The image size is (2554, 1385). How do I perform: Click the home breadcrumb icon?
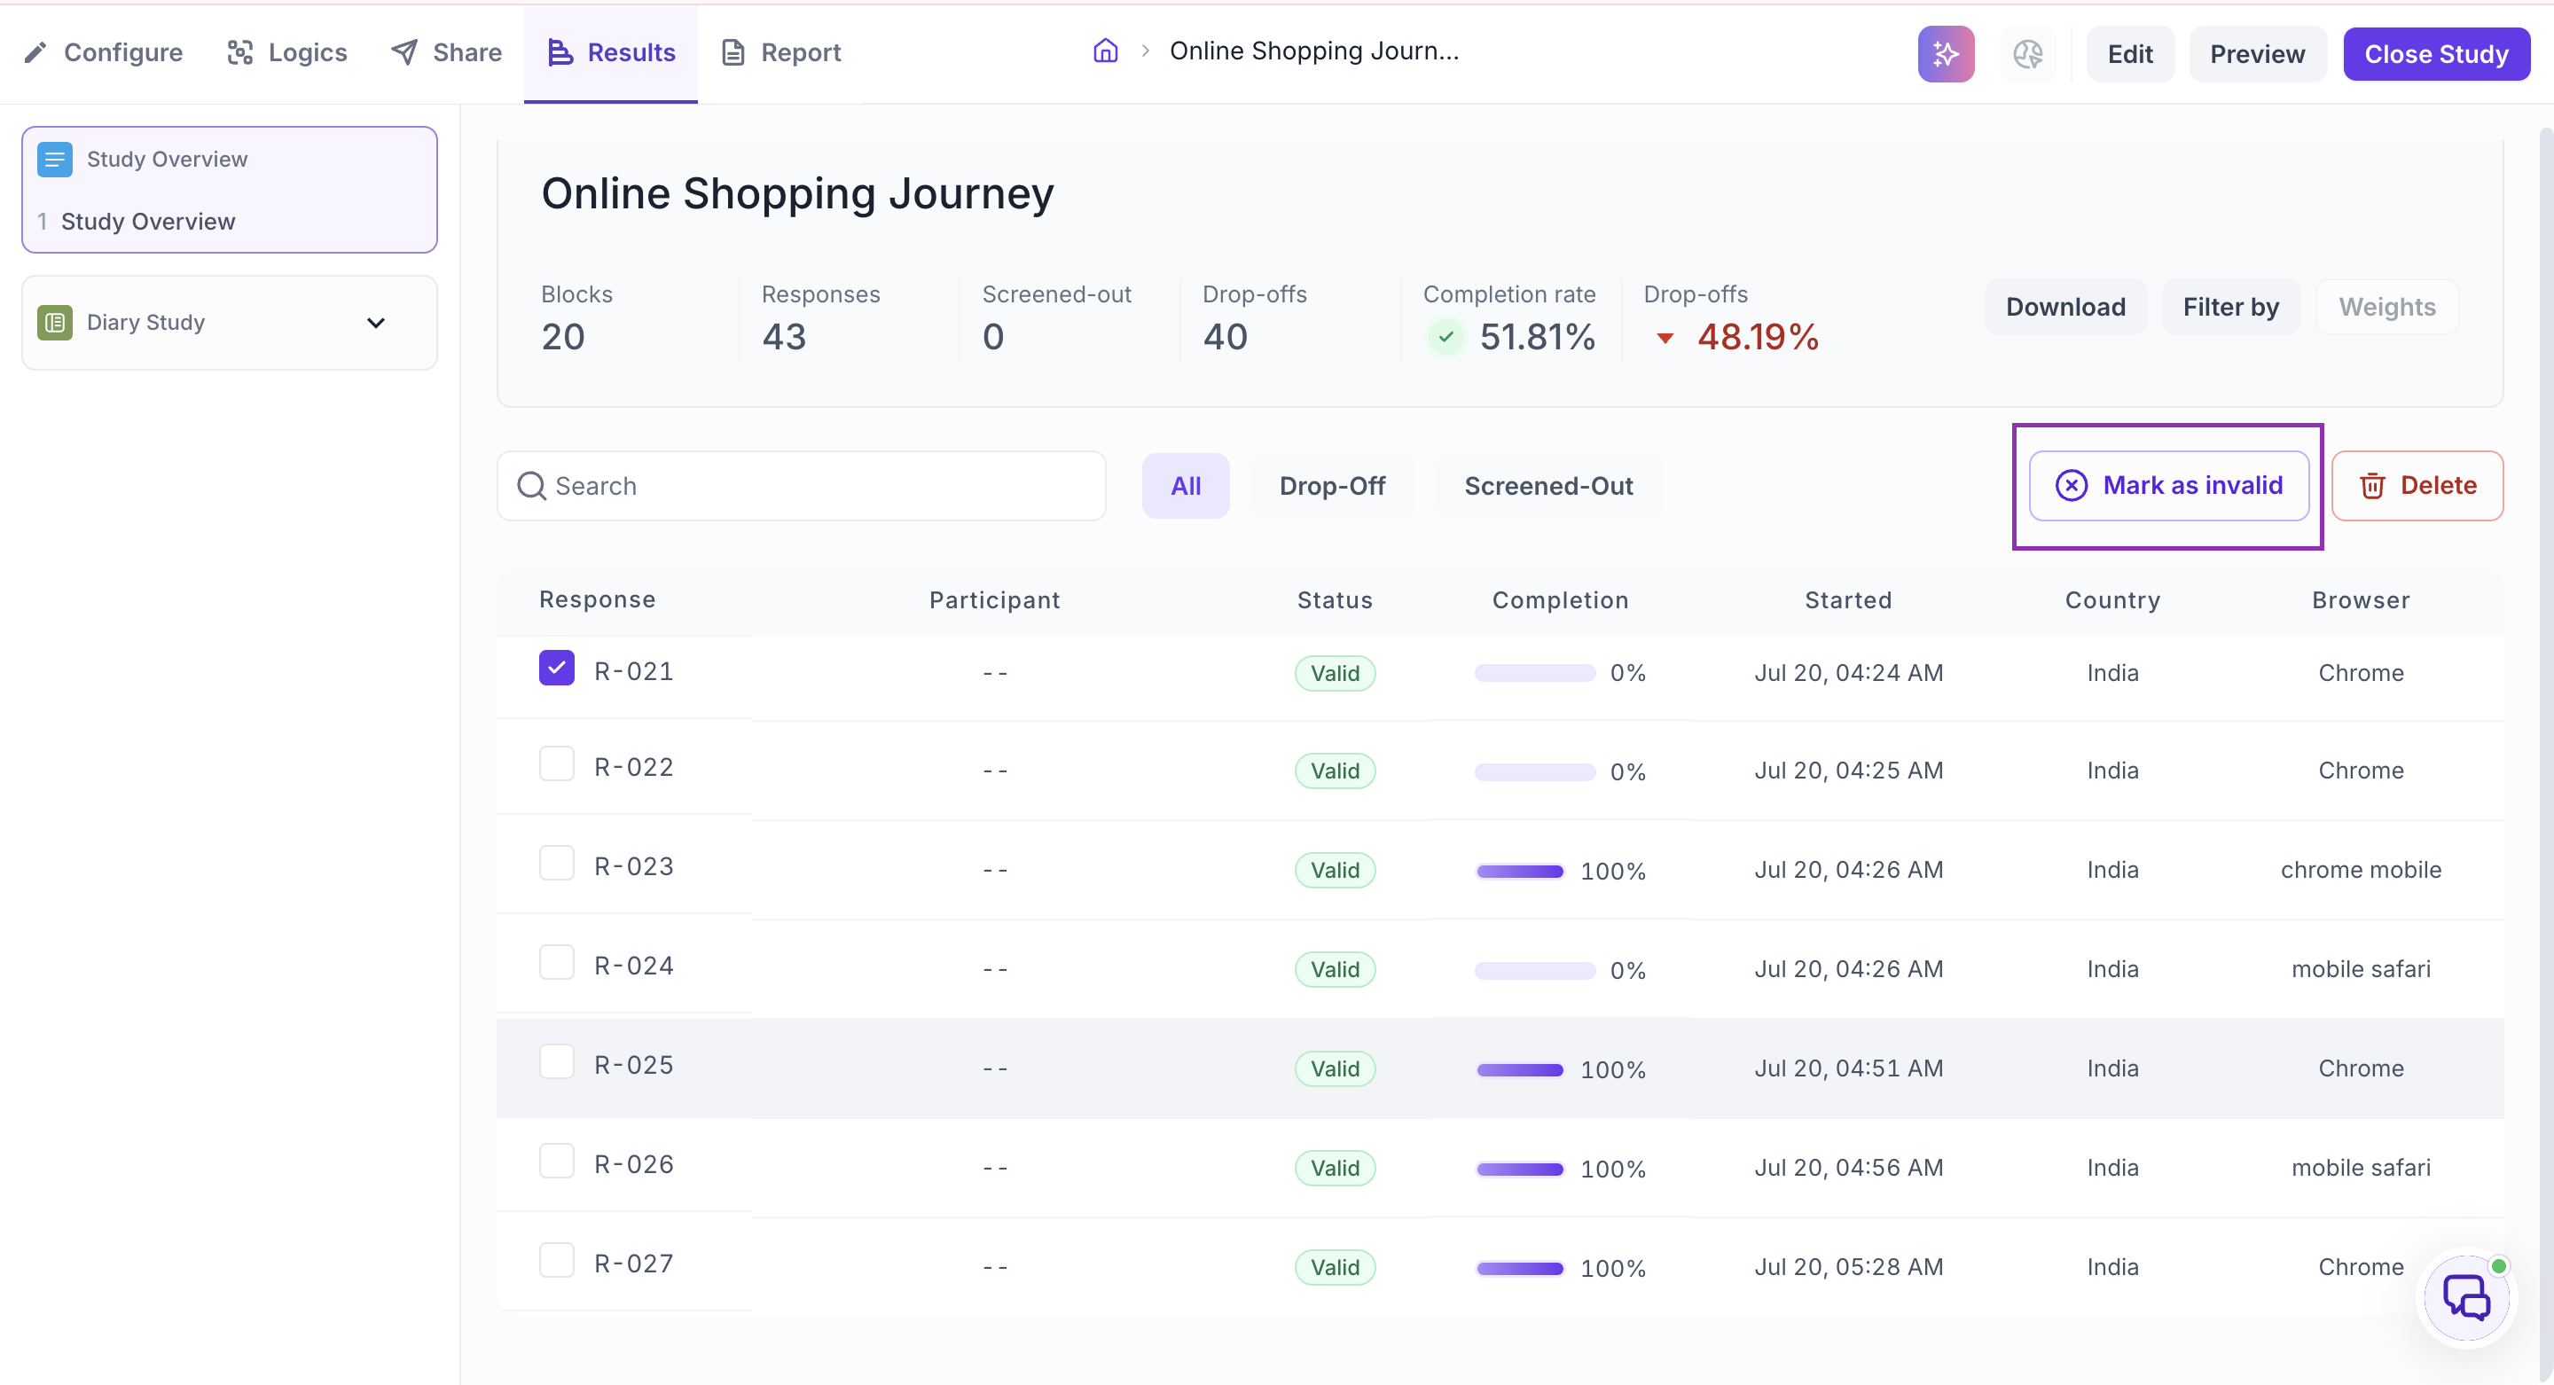click(x=1106, y=51)
